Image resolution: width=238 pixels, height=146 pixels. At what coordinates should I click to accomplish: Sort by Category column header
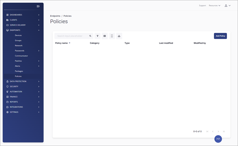coord(95,43)
